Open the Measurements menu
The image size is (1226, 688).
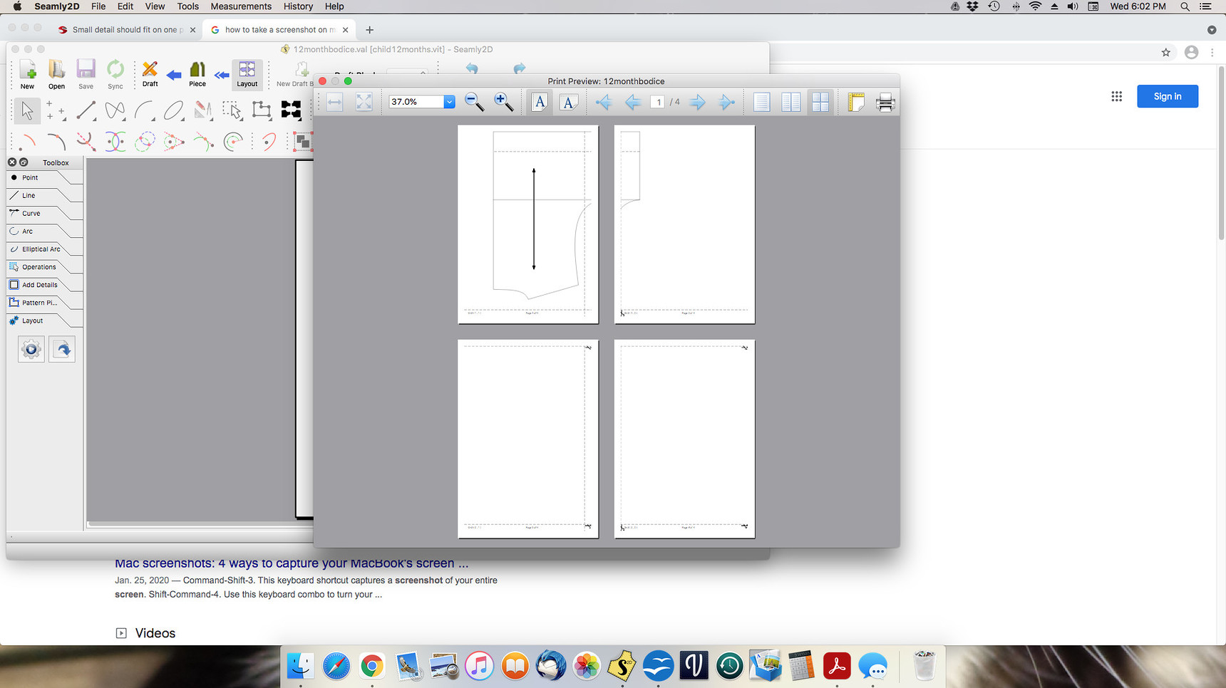coord(240,6)
